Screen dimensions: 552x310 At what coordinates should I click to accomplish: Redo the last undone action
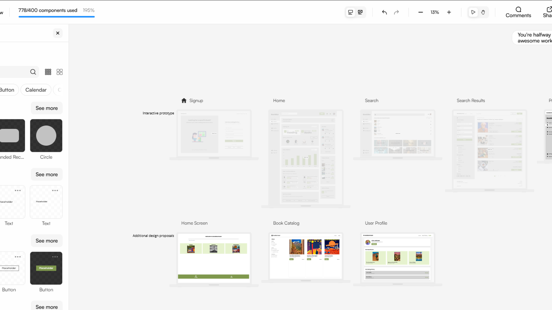(396, 12)
